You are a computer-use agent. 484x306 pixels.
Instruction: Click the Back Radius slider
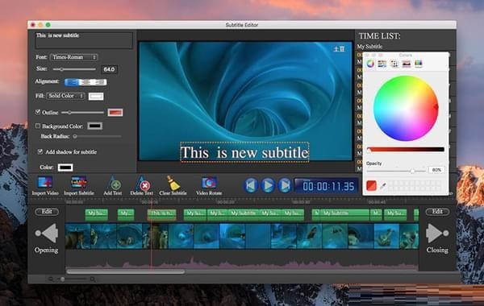coord(98,136)
